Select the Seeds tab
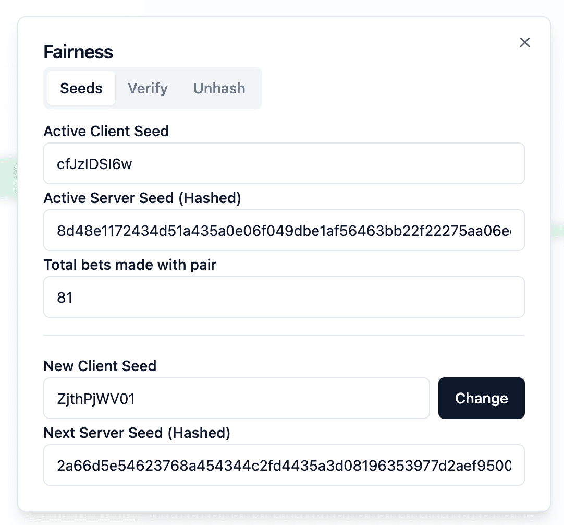Image resolution: width=564 pixels, height=525 pixels. (81, 88)
